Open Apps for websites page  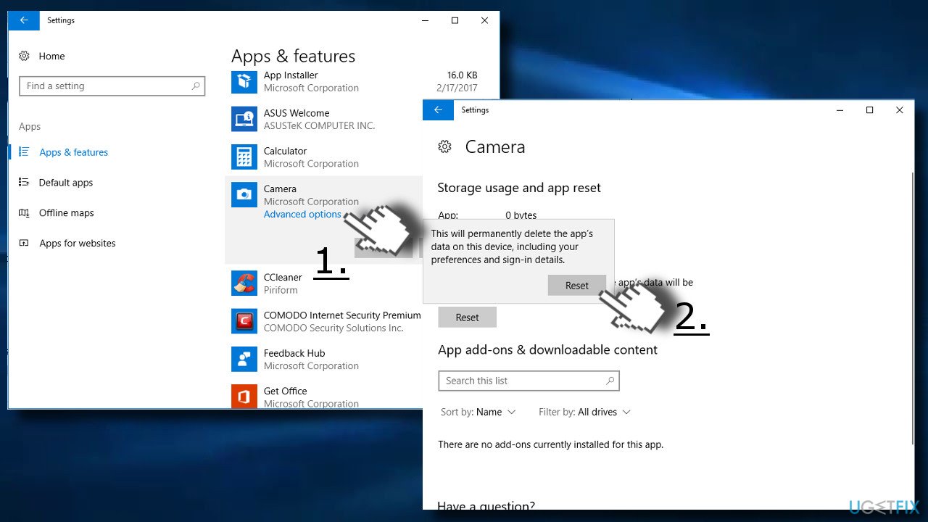78,244
